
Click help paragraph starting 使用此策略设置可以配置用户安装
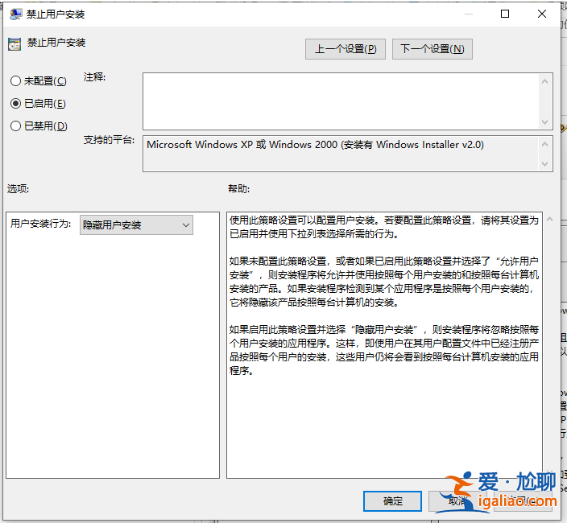coord(384,227)
